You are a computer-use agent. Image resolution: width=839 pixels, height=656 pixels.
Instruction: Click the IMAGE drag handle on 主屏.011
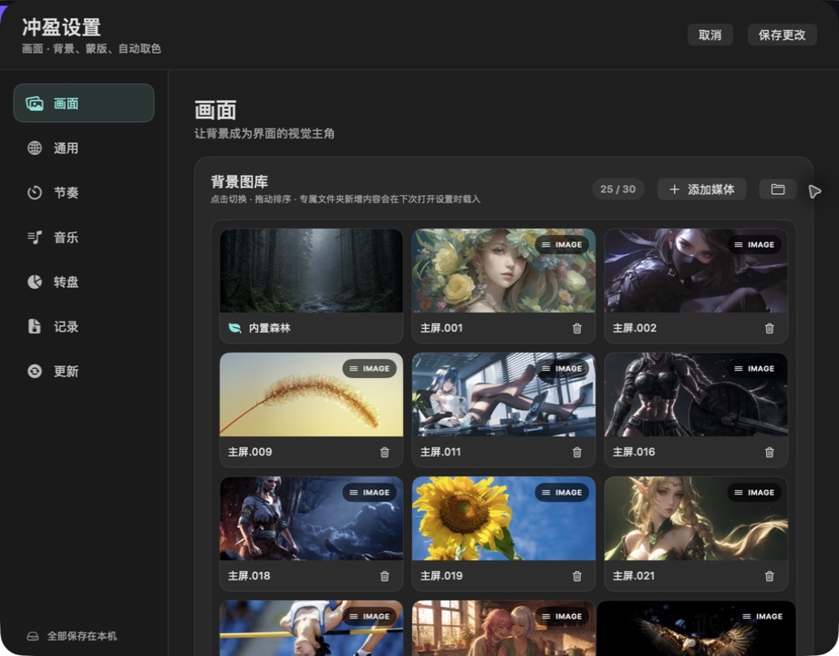coord(562,368)
